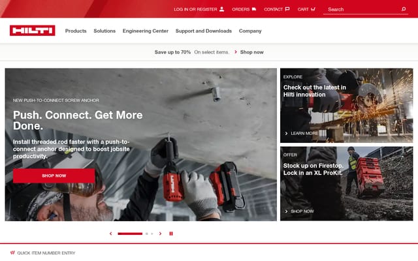Click Stock up on Firestop headline
Screen dimensions: 418x261
click(x=313, y=169)
